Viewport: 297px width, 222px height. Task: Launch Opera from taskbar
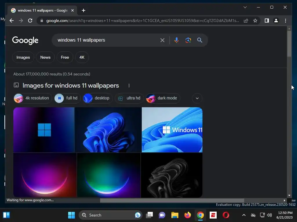click(226, 215)
